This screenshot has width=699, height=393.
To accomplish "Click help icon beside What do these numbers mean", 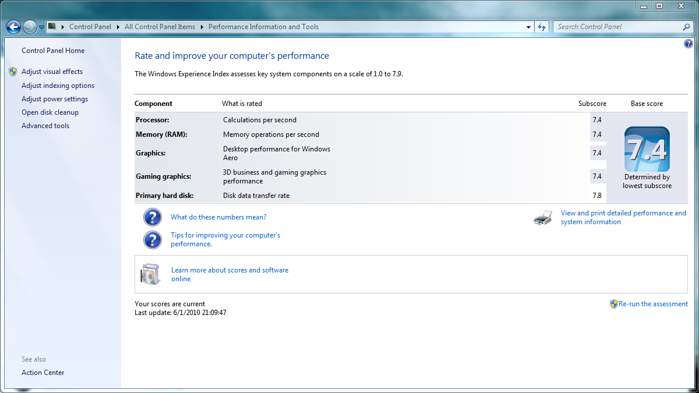I will [x=153, y=218].
